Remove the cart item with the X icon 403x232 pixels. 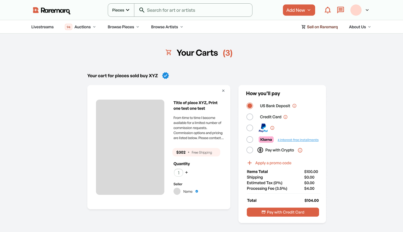(x=223, y=91)
